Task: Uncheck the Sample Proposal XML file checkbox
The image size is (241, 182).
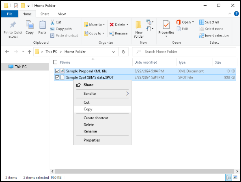Action: [x=57, y=71]
